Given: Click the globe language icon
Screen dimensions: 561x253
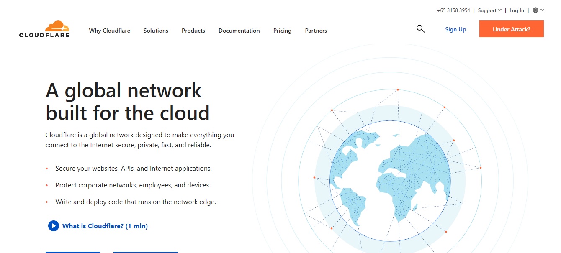Looking at the screenshot, I should (535, 10).
